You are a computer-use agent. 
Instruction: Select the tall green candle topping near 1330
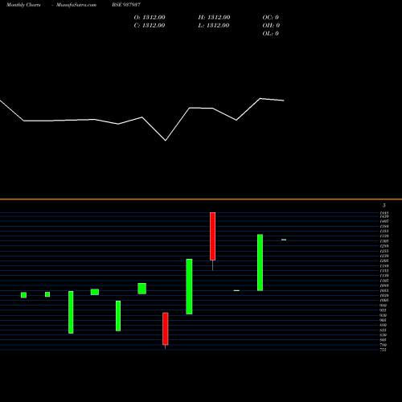tap(260, 262)
